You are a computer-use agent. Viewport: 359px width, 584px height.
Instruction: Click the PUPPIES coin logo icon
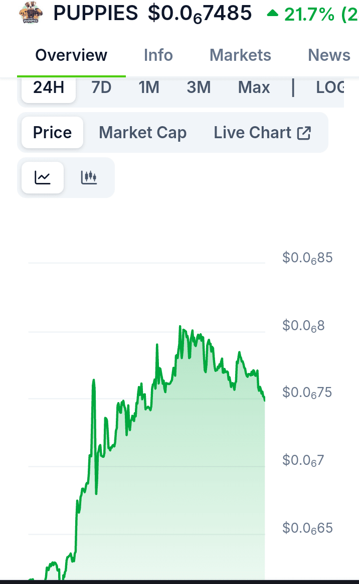click(31, 13)
